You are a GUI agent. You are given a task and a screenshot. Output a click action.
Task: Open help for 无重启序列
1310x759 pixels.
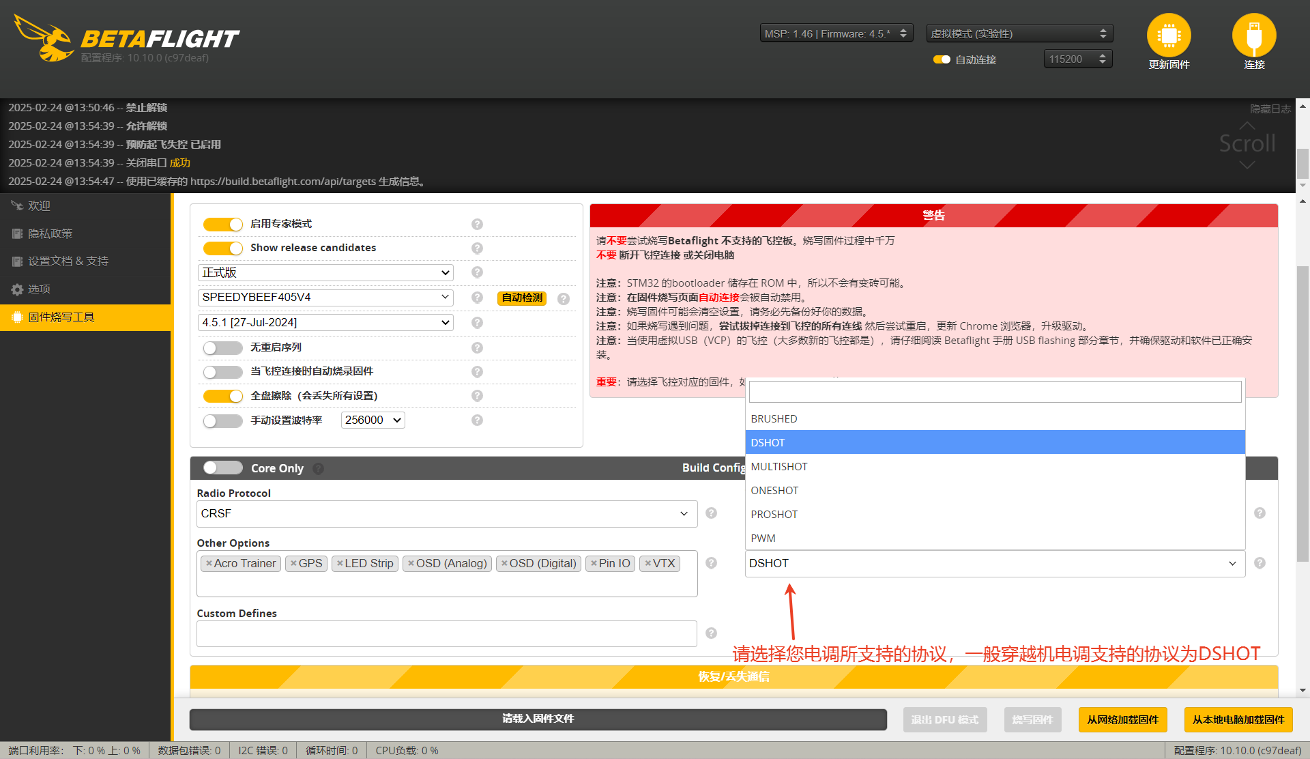(x=477, y=347)
